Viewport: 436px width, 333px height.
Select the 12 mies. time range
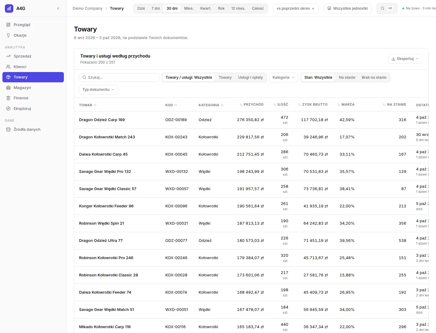point(238,8)
